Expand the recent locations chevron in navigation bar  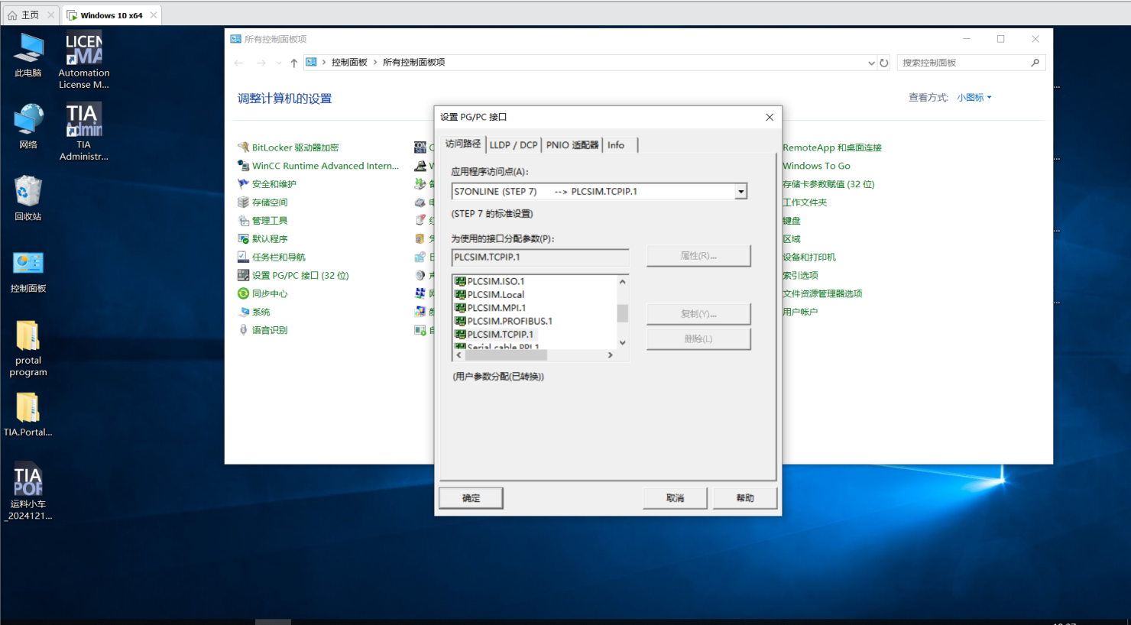[x=278, y=63]
